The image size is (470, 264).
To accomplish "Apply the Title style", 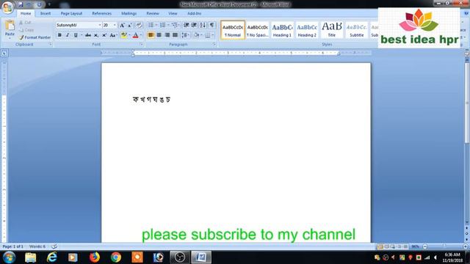I will tap(332, 30).
